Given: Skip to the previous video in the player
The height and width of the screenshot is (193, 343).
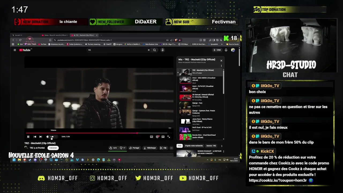Looking at the screenshot, I should pyautogui.click(x=35, y=137).
